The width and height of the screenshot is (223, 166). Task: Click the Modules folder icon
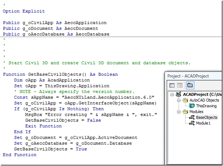(x=185, y=112)
